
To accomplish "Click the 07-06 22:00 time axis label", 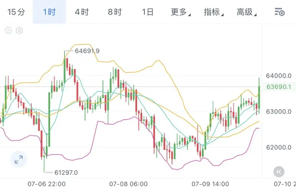I will (x=47, y=184).
